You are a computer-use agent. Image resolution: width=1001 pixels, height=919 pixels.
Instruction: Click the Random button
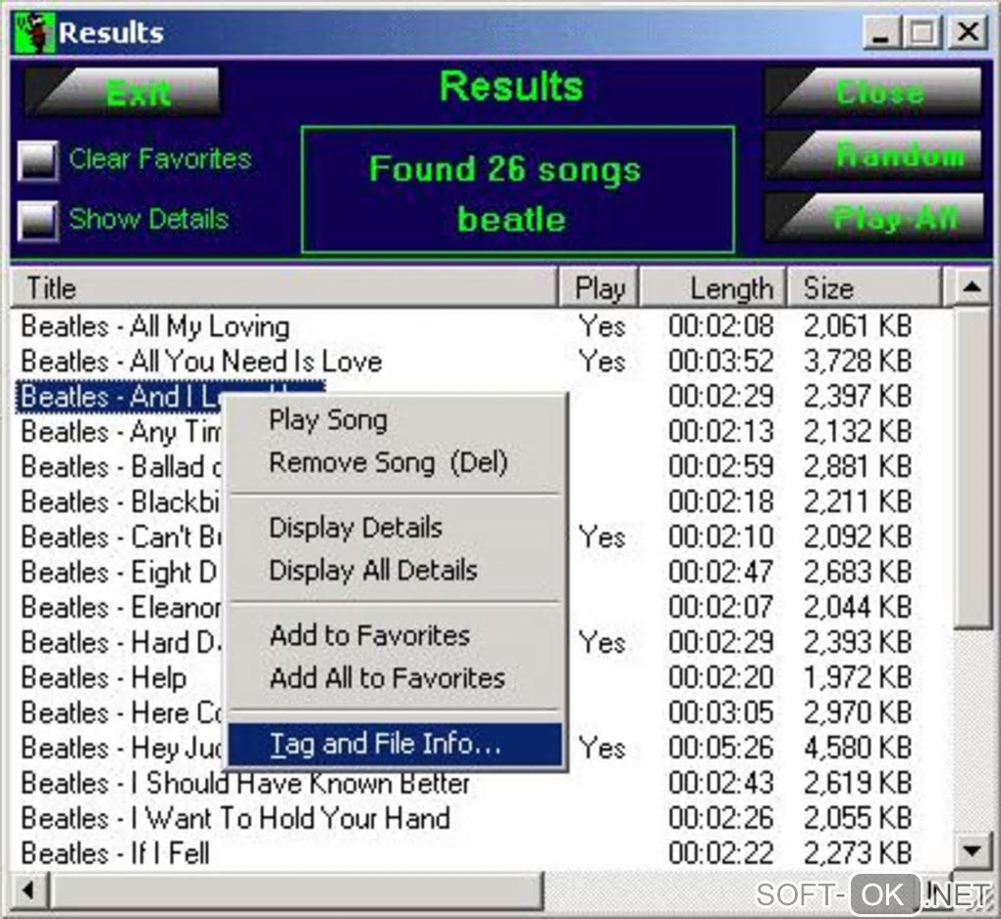click(873, 154)
